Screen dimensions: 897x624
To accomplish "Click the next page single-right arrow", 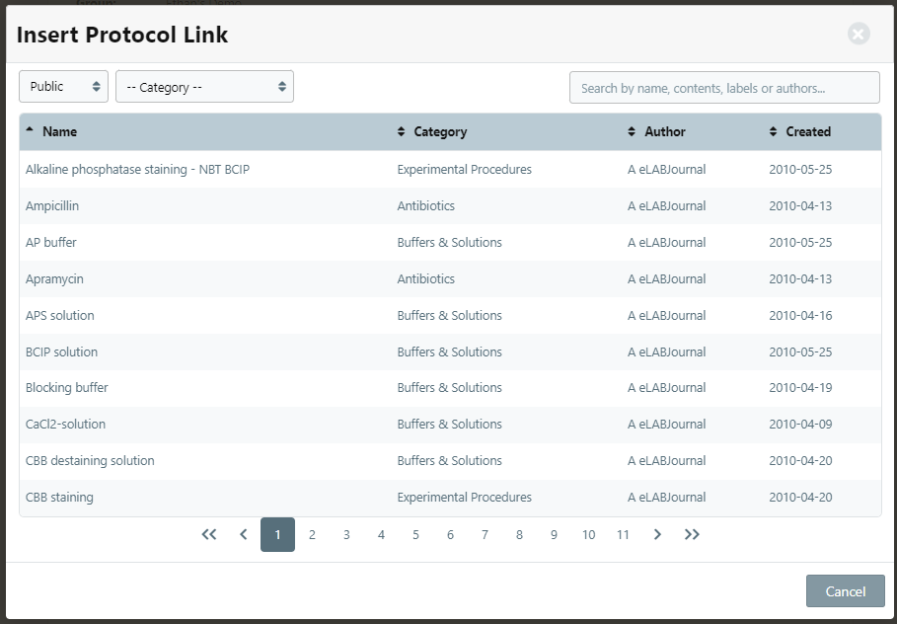I will [657, 534].
